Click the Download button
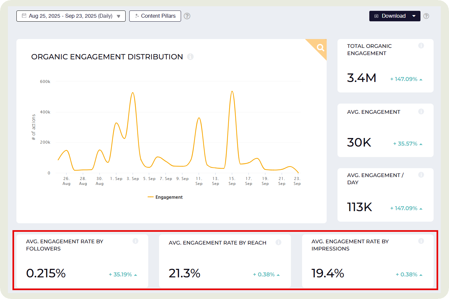The height and width of the screenshot is (299, 449). click(x=393, y=16)
